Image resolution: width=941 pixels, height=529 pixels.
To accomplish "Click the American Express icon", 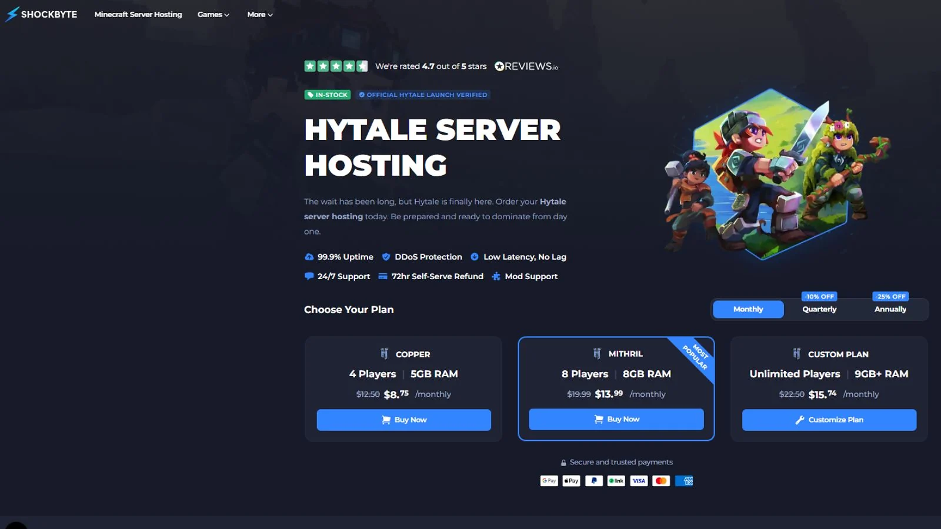I will pos(684,481).
